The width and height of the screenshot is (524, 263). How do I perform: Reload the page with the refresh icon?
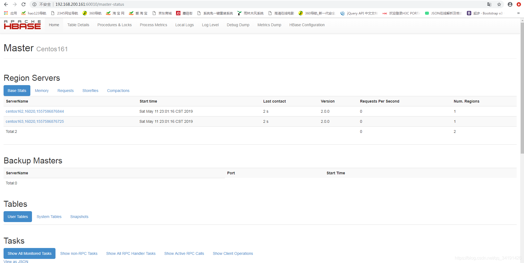tap(24, 4)
